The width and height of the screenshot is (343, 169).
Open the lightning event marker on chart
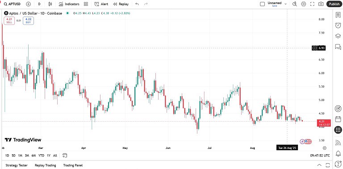pyautogui.click(x=302, y=142)
